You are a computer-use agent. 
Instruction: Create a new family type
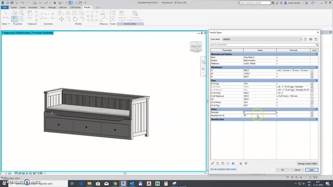305,39
